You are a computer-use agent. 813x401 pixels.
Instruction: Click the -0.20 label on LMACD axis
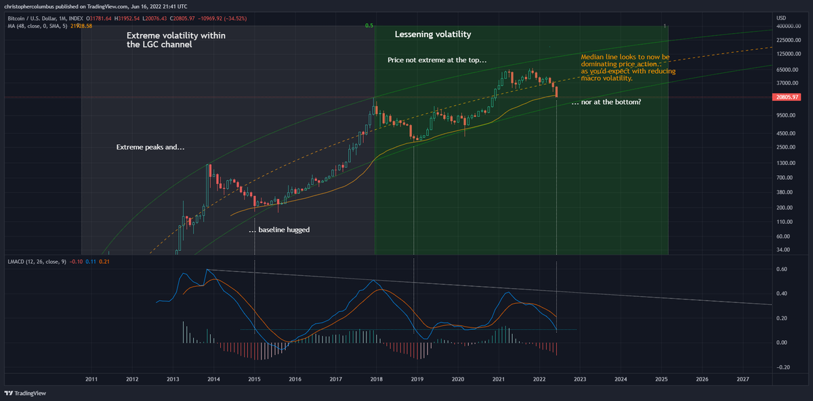coord(782,367)
